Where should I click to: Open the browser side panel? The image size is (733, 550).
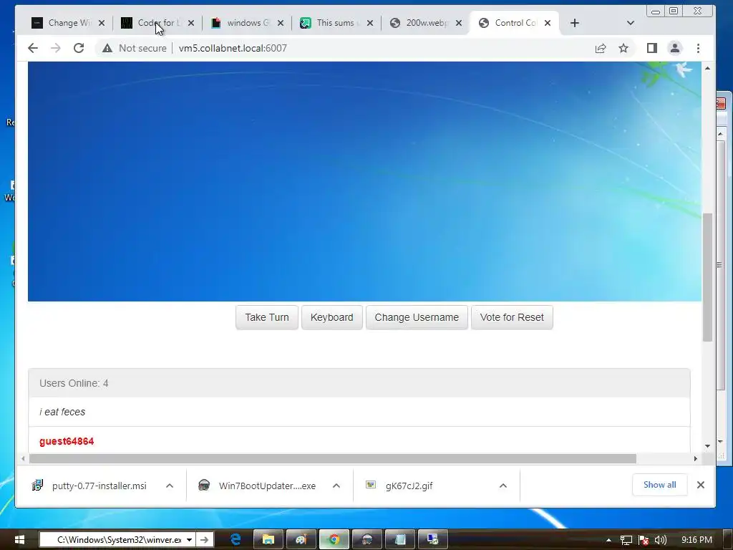click(x=651, y=48)
